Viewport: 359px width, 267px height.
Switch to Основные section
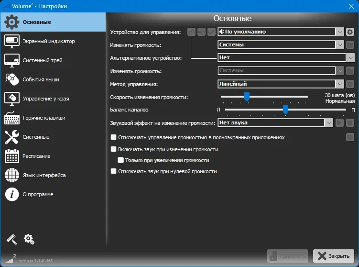(53, 22)
